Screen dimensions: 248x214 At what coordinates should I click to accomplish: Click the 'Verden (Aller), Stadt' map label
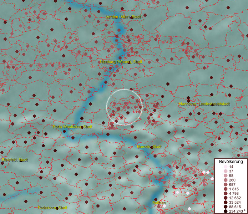click(x=123, y=17)
